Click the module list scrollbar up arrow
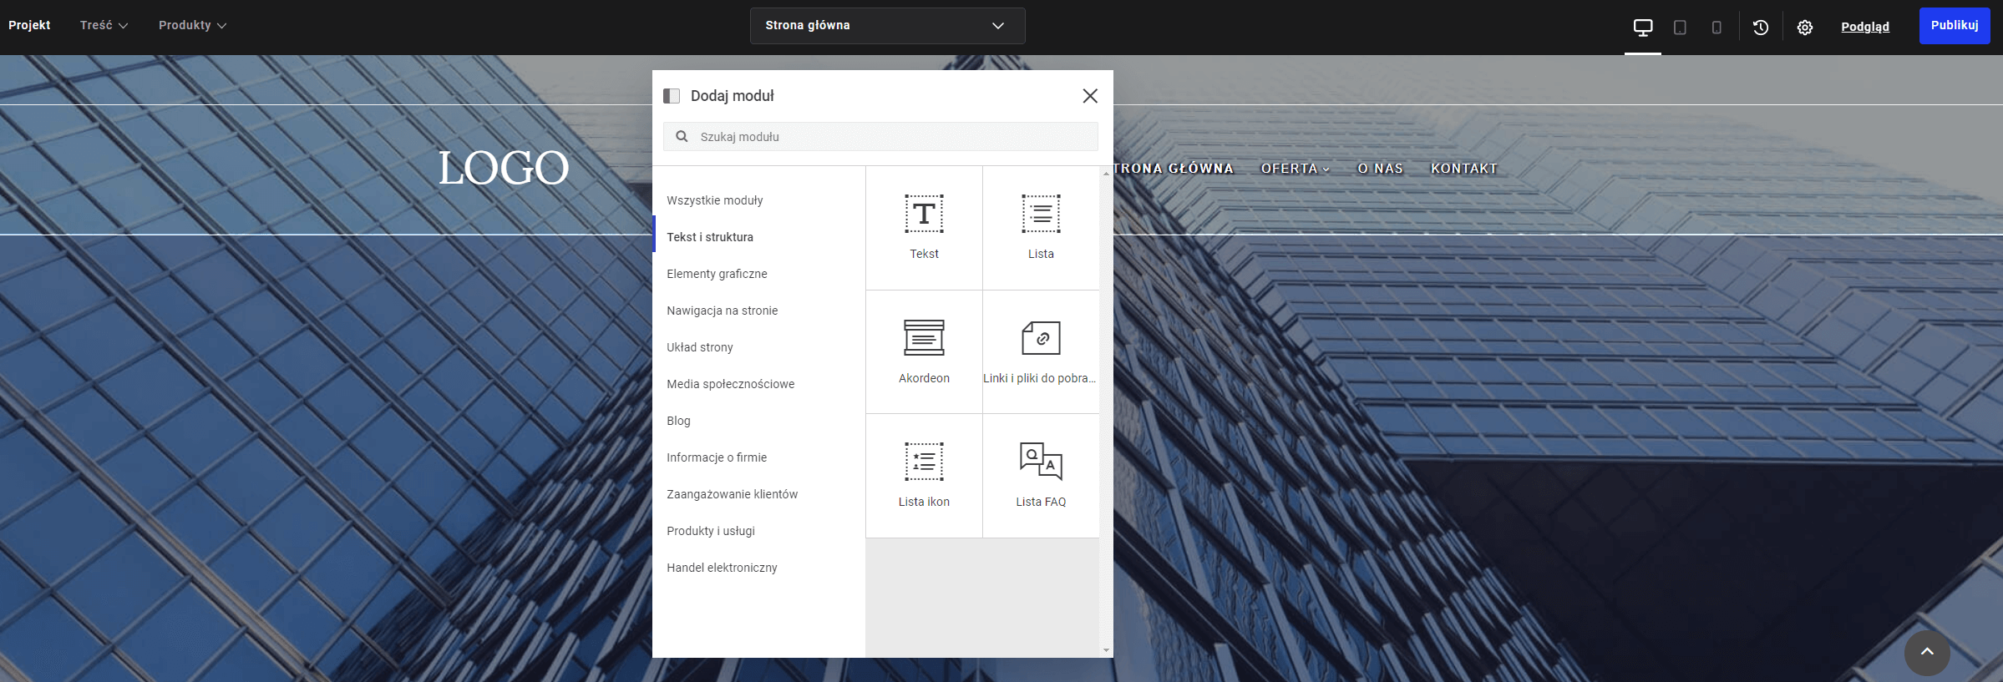 [1106, 174]
